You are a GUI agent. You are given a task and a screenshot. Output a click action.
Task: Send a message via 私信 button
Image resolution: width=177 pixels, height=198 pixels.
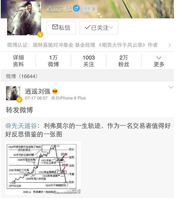click(61, 28)
